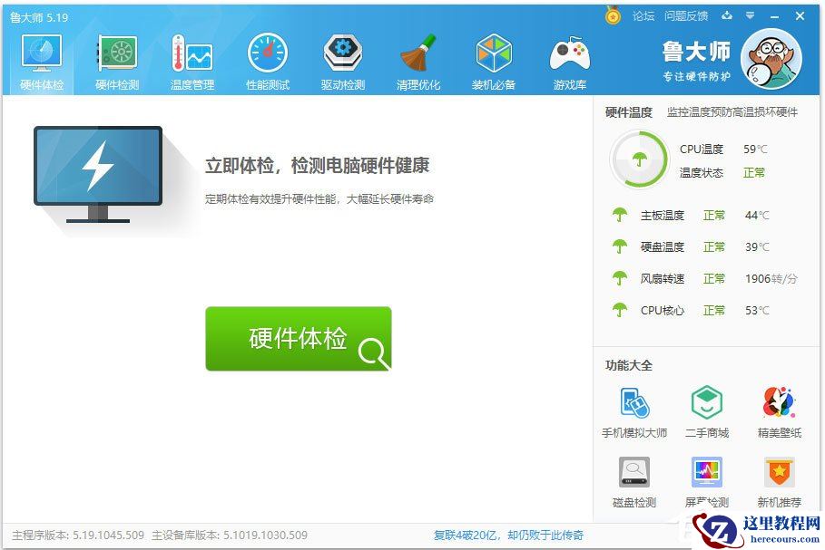Click the download/update icon in title bar
Viewport: 825px width, 550px height.
[728, 15]
